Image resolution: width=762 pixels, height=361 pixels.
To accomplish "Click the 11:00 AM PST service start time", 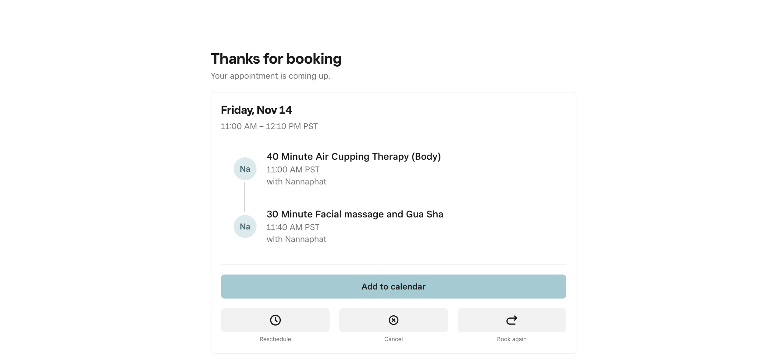I will pyautogui.click(x=293, y=170).
